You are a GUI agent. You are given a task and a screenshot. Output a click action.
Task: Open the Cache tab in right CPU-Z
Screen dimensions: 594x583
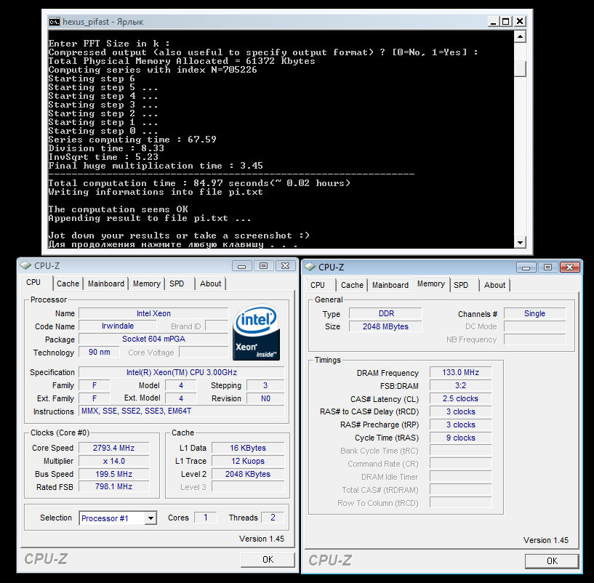pyautogui.click(x=352, y=285)
